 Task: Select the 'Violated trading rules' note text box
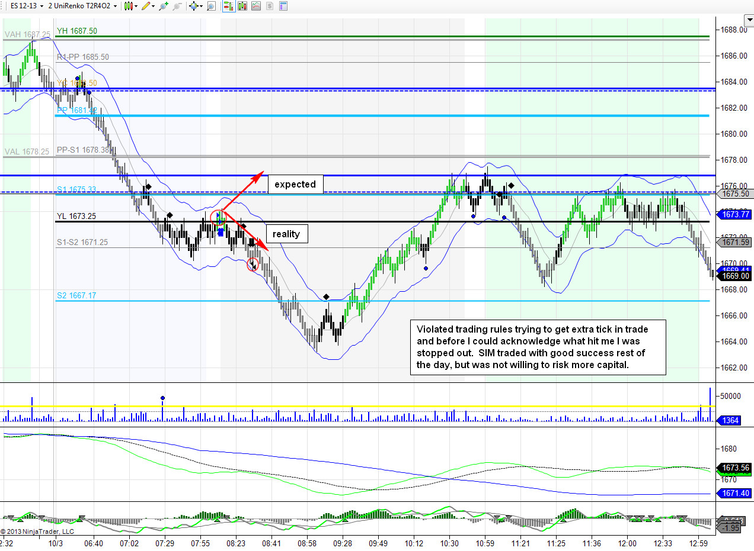pos(538,347)
